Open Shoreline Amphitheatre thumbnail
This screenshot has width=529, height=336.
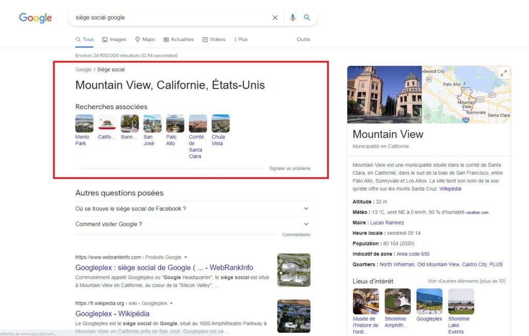397,301
